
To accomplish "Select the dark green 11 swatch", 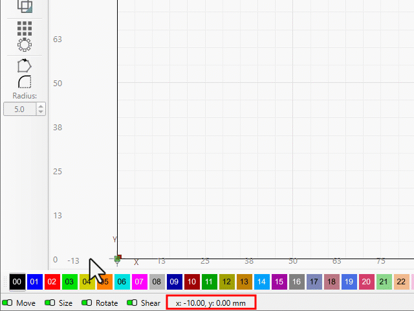I will tap(208, 282).
